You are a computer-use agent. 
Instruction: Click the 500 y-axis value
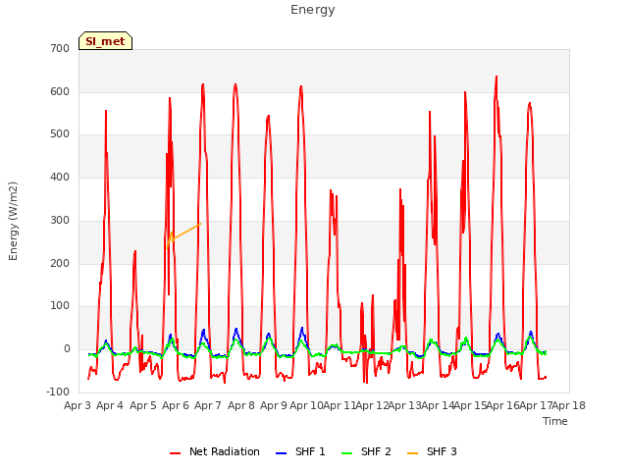click(60, 134)
